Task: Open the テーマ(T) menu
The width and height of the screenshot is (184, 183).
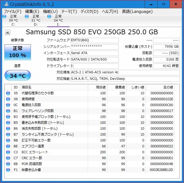Action: coord(69,12)
